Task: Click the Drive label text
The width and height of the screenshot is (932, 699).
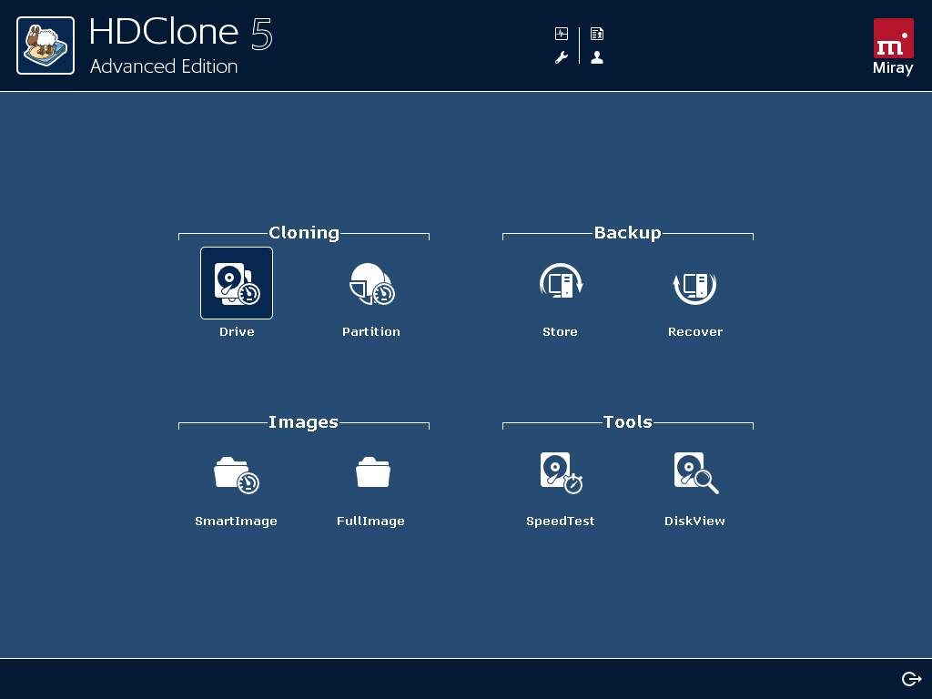Action: click(237, 331)
